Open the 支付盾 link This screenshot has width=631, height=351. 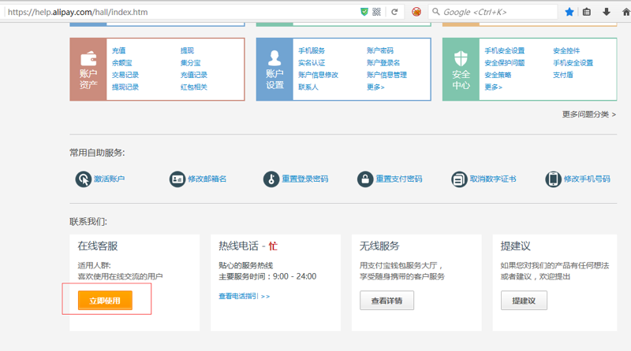pos(563,75)
